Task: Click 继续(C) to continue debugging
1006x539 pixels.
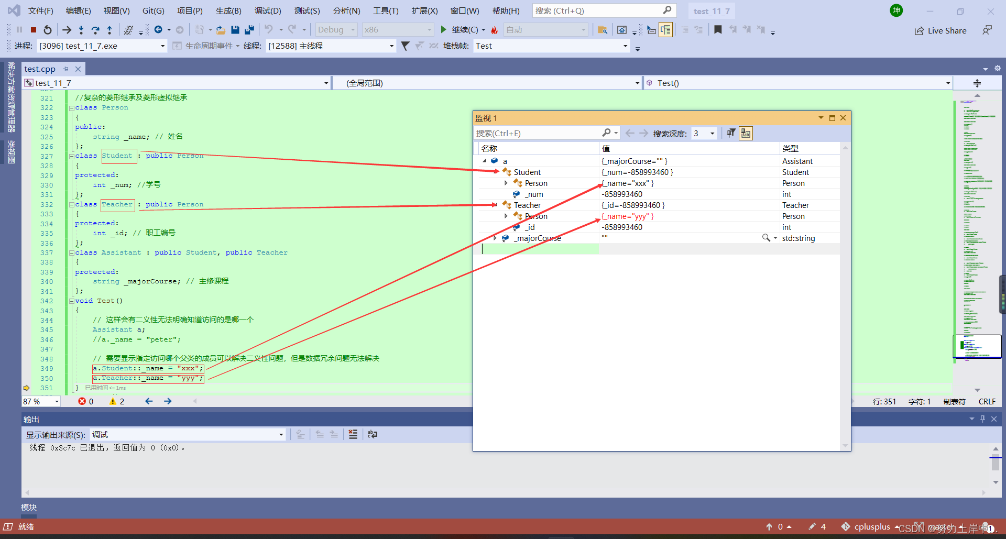Action: (460, 30)
